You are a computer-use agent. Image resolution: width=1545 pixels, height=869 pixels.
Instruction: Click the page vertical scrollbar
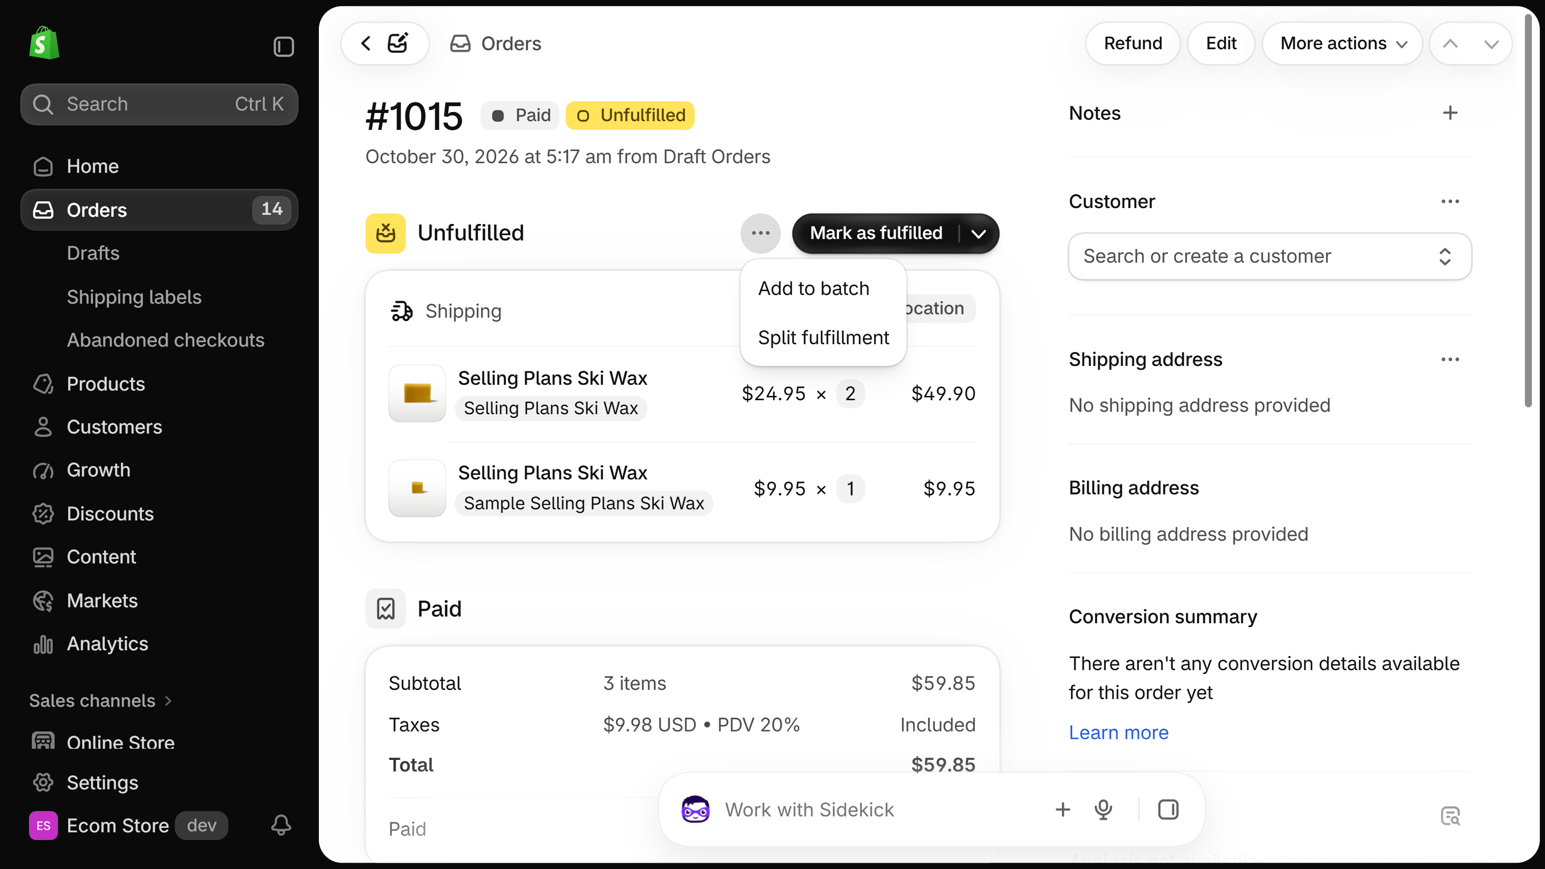(x=1528, y=211)
